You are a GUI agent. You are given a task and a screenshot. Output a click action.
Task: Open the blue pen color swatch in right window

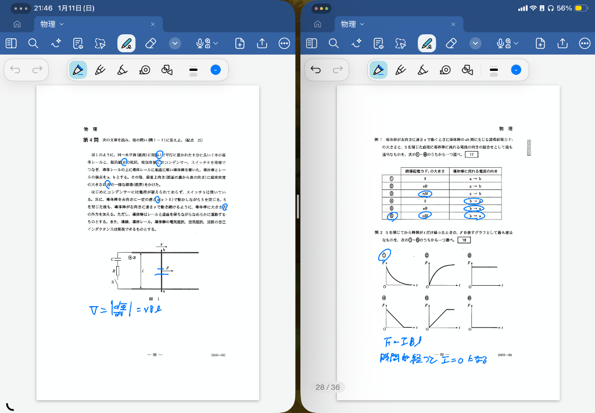click(x=515, y=70)
